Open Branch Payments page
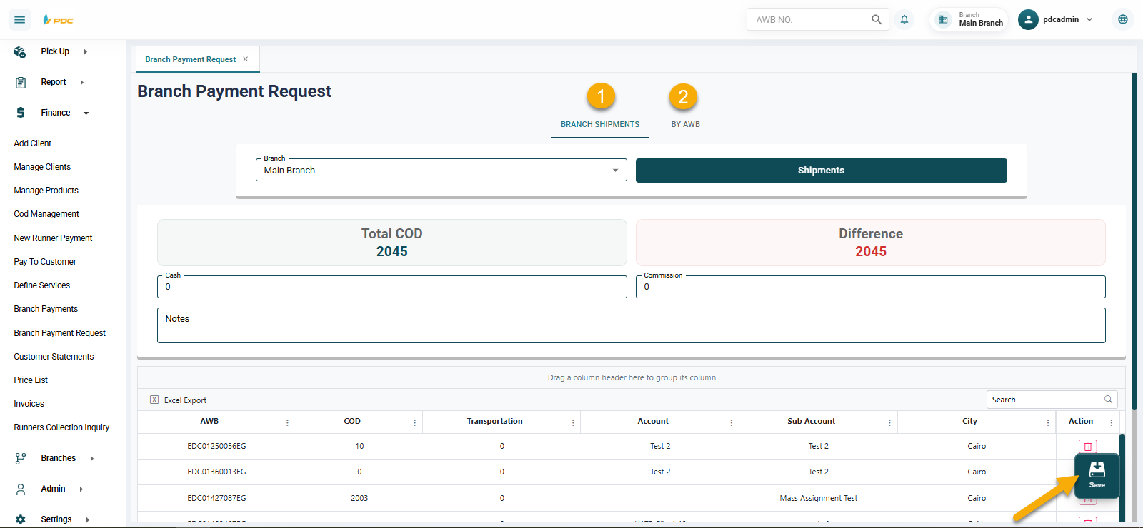Image resolution: width=1143 pixels, height=528 pixels. coord(46,309)
